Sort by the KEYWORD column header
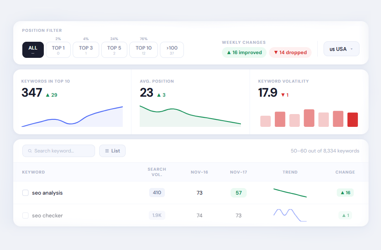 coord(33,172)
